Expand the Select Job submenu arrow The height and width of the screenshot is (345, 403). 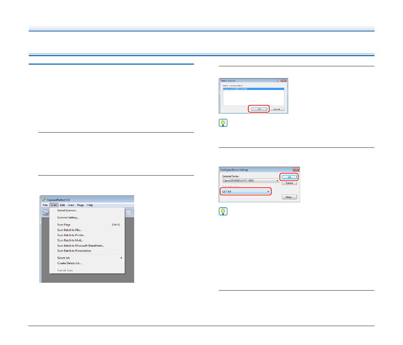point(121,258)
